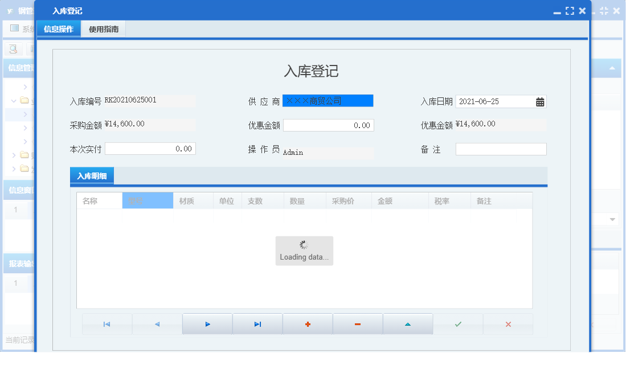This screenshot has height=390, width=626.
Task: Add a new detail row with plus icon
Action: click(x=308, y=323)
